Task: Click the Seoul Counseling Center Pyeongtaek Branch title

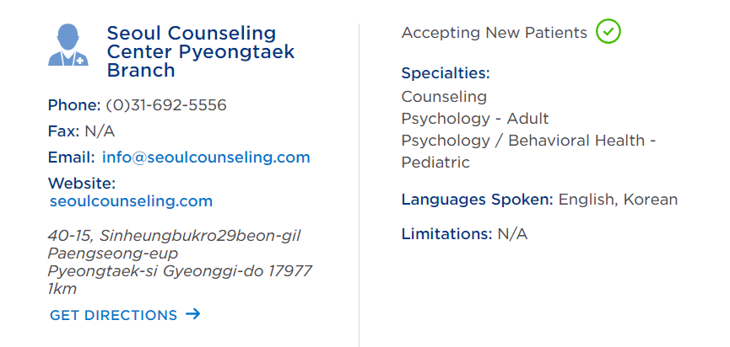Action: click(201, 51)
